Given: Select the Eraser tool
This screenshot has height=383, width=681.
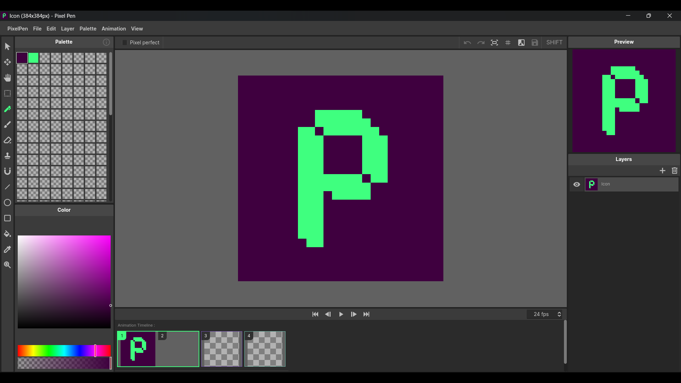Looking at the screenshot, I should pos(7,140).
